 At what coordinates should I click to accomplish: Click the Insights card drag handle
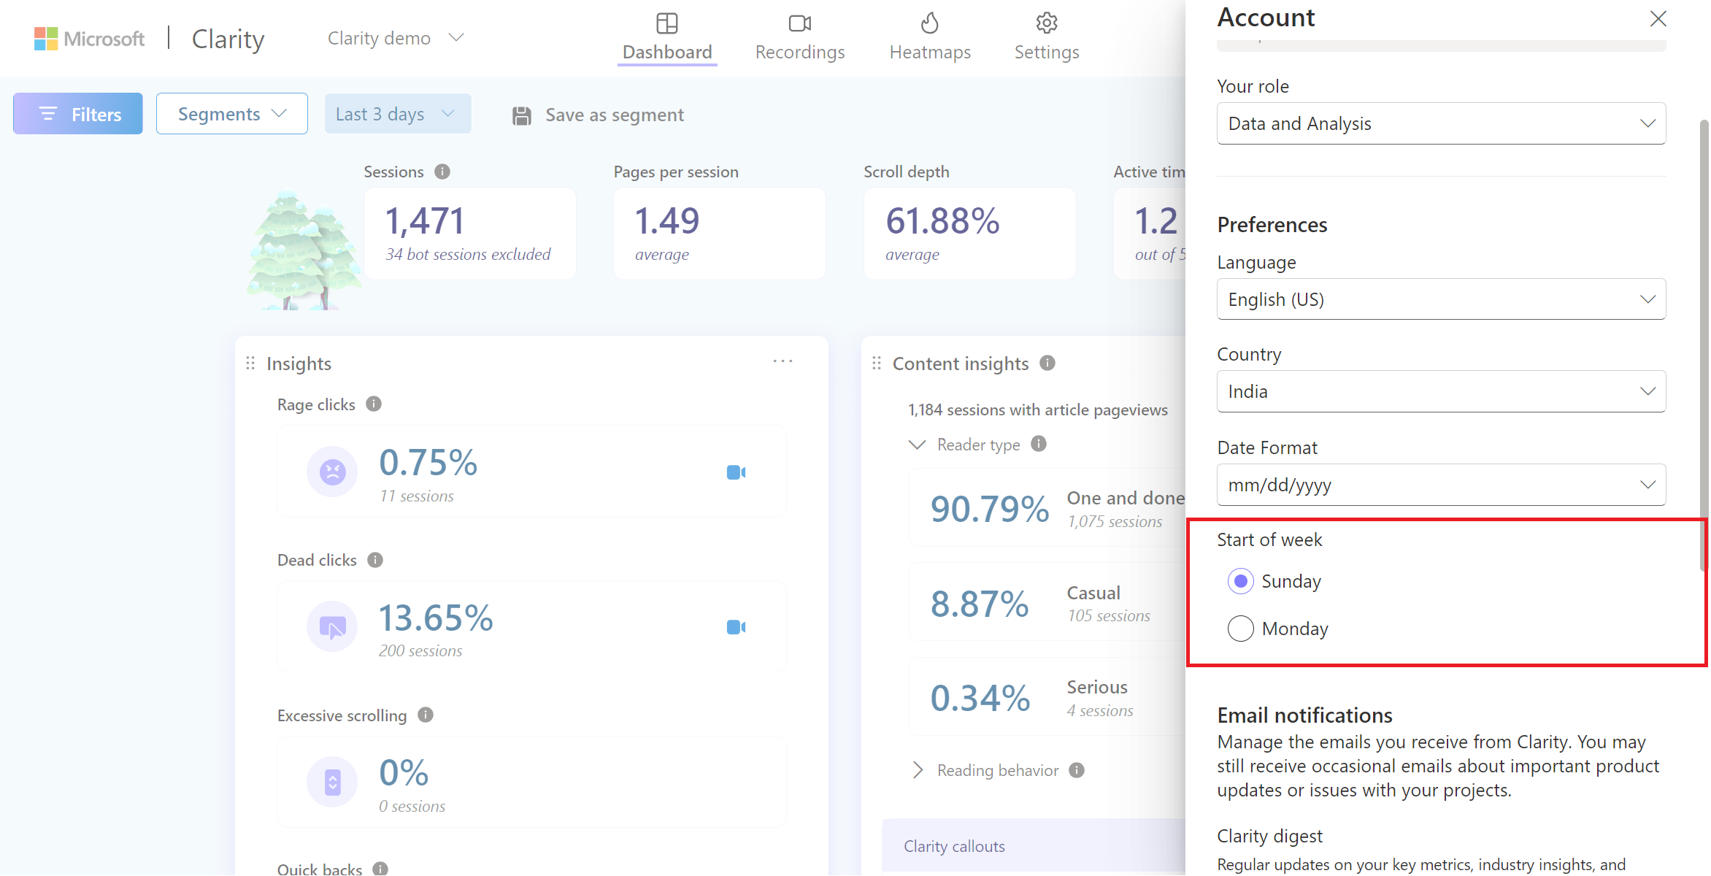[x=250, y=363]
